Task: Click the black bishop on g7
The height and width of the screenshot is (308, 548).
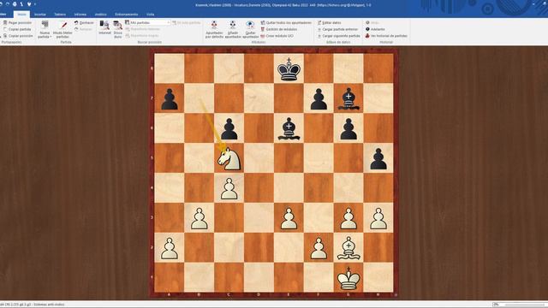Action: point(348,98)
